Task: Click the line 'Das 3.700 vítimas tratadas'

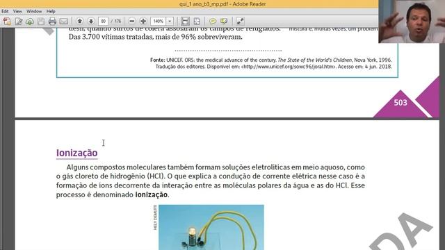Action: pos(156,37)
